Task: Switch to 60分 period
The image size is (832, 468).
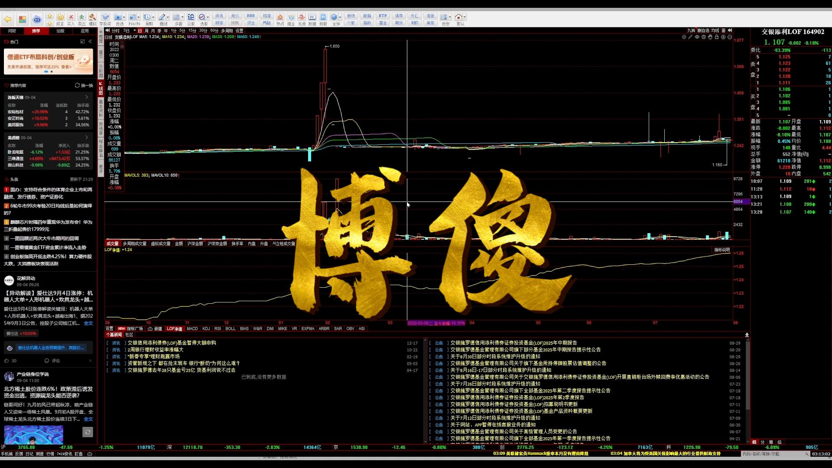Action: pos(214,31)
